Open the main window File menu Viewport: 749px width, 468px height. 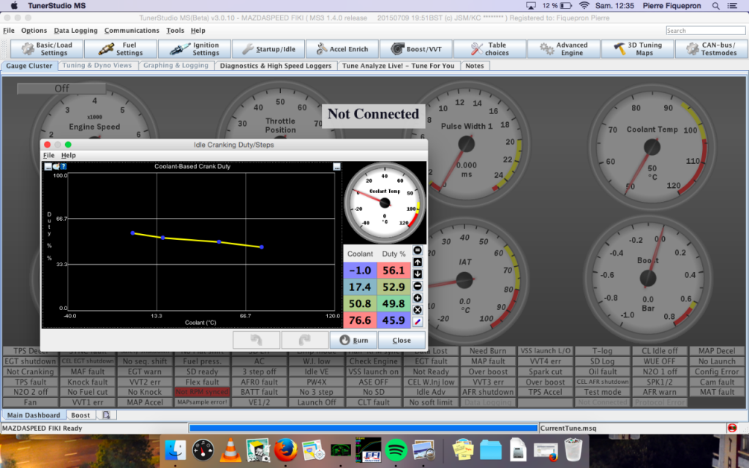tap(9, 31)
